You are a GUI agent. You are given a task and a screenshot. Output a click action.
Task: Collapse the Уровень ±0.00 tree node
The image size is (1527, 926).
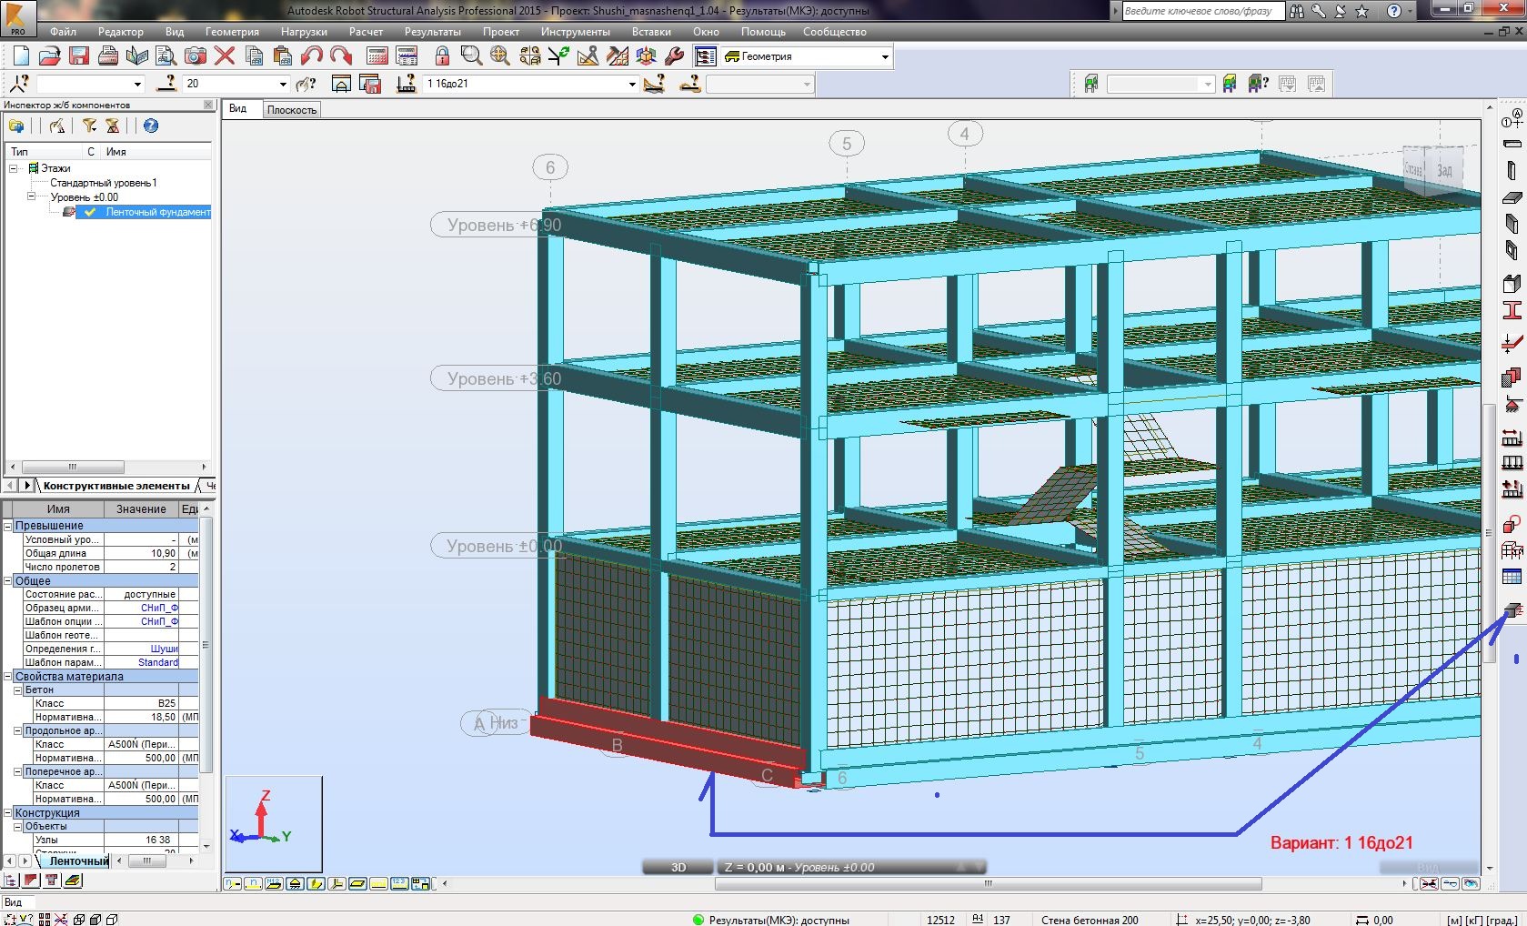point(31,196)
